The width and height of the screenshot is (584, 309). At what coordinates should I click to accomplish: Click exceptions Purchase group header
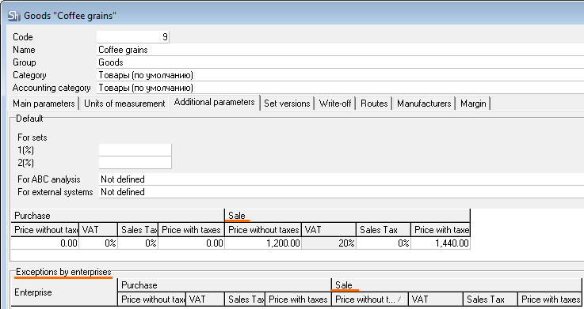coord(224,285)
